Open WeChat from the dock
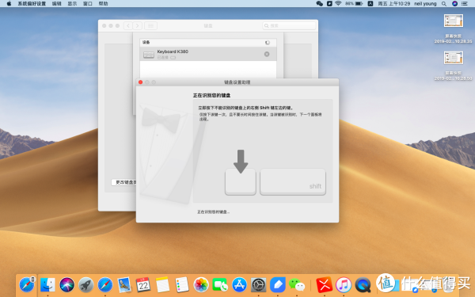 coord(297,285)
